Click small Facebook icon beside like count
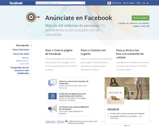Image resolution: width=159 pixels, height=129 pixels. [x=66, y=121]
